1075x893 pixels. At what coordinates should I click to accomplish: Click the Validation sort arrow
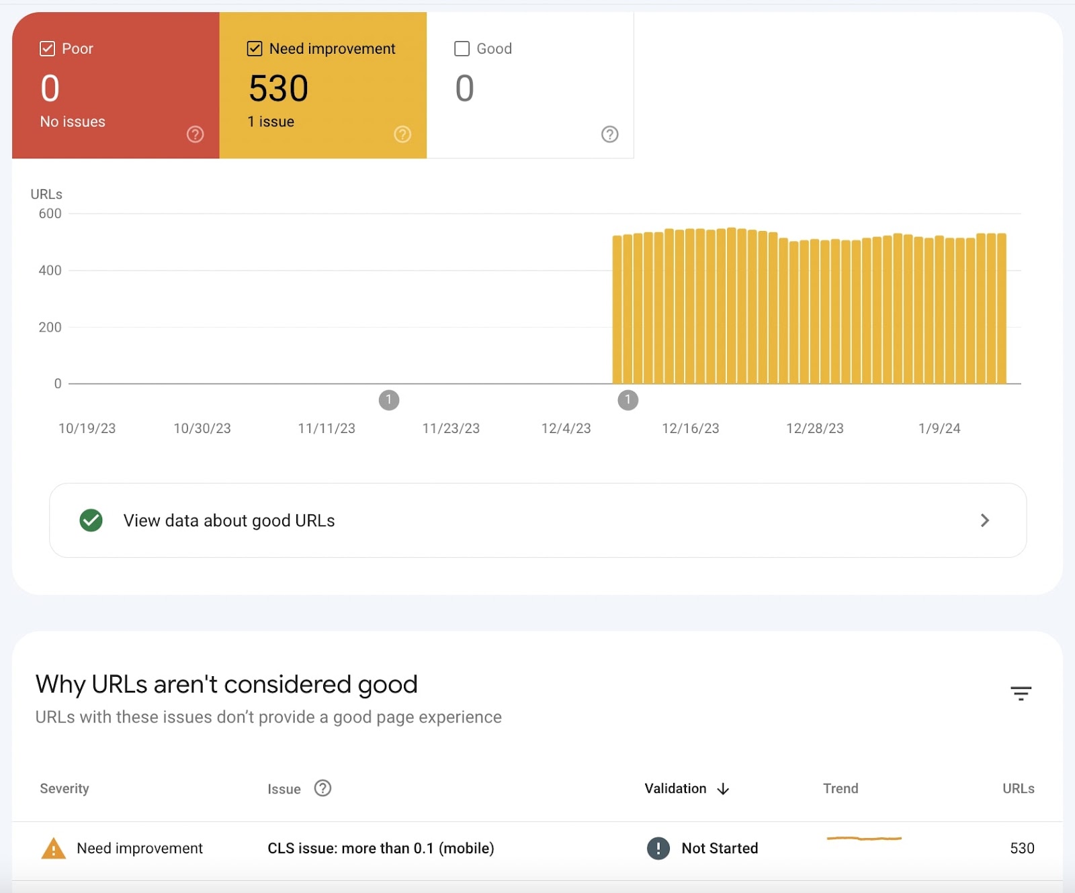(724, 789)
